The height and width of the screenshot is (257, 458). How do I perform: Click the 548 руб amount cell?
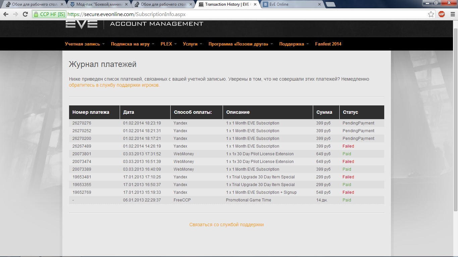point(323,192)
